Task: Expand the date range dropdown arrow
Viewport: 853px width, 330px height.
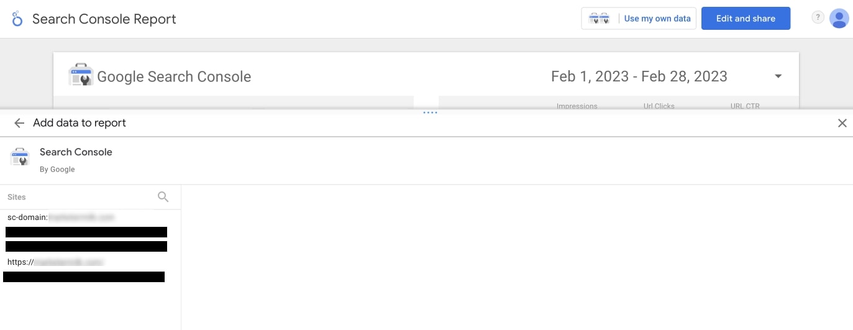Action: coord(778,76)
